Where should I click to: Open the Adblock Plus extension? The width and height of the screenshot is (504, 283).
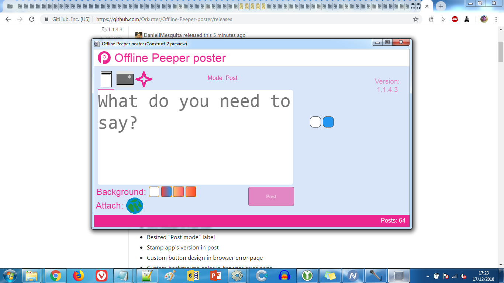pyautogui.click(x=455, y=19)
